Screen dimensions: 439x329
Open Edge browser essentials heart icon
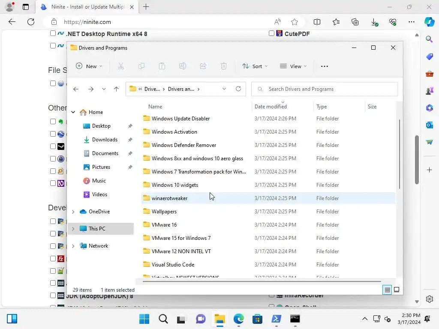coord(393,22)
